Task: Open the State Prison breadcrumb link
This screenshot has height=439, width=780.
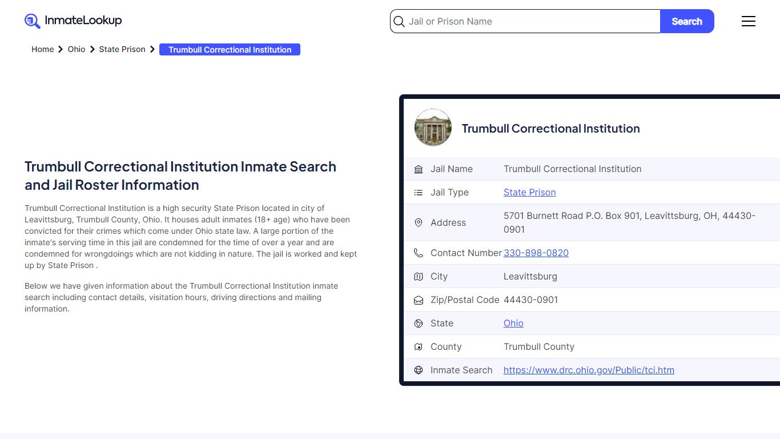Action: [122, 50]
